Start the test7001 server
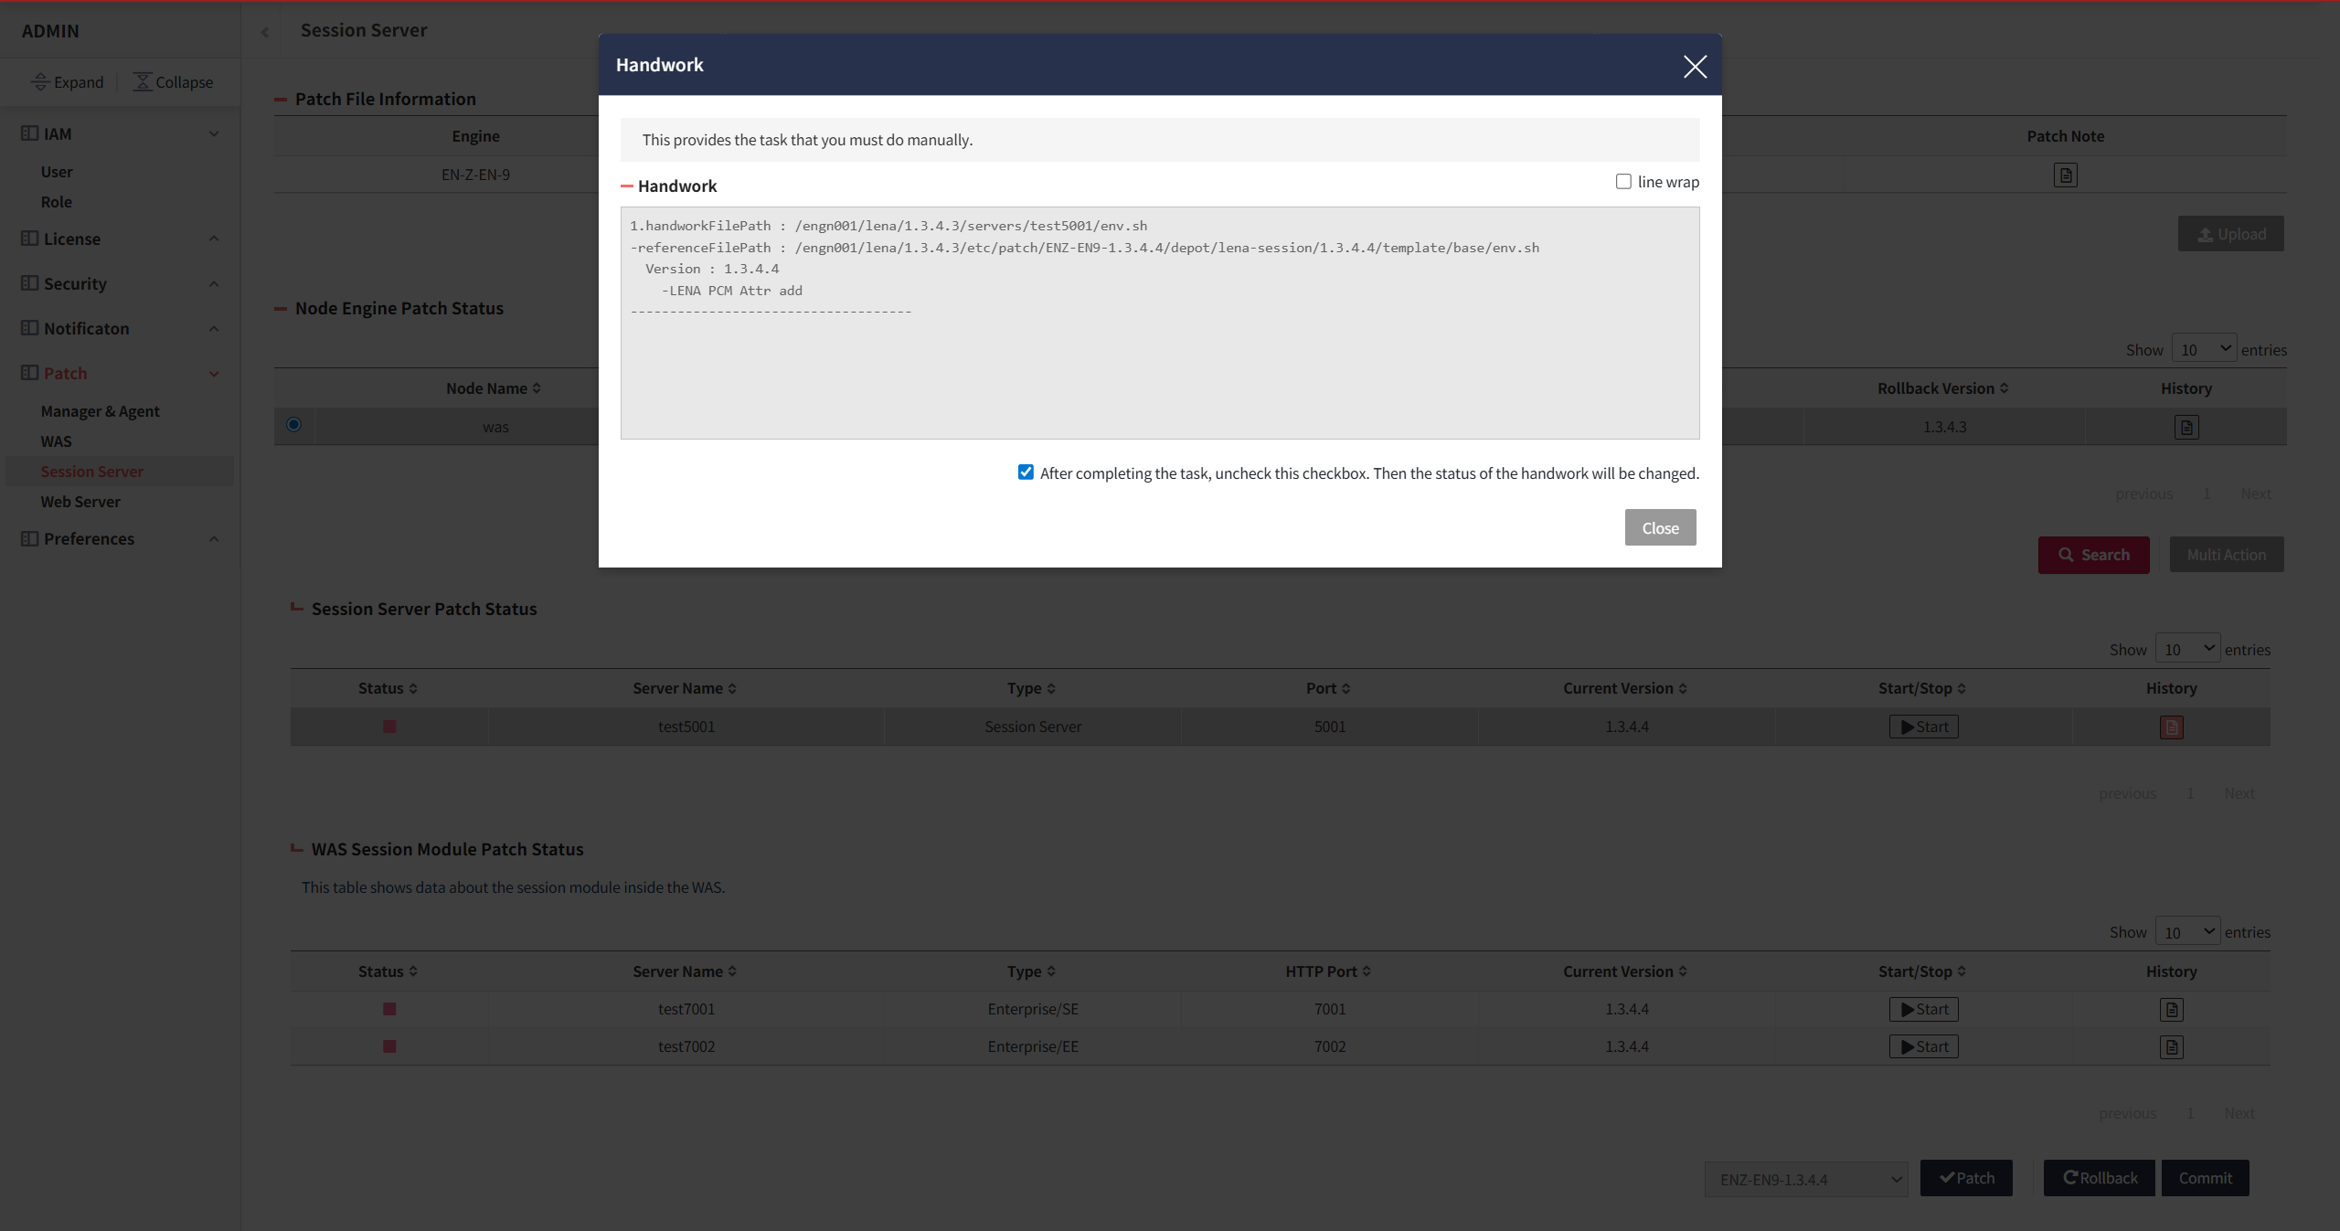 tap(1923, 1009)
